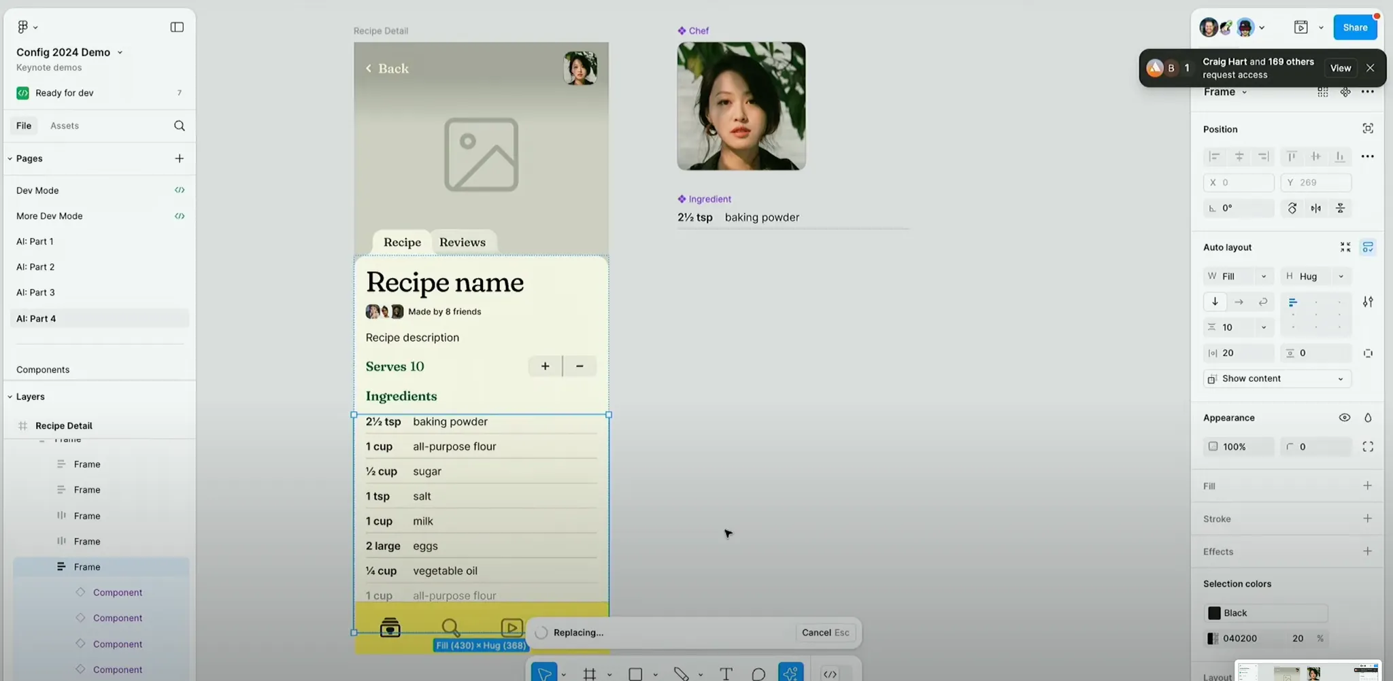Flip the selection horizontally

pos(1316,209)
